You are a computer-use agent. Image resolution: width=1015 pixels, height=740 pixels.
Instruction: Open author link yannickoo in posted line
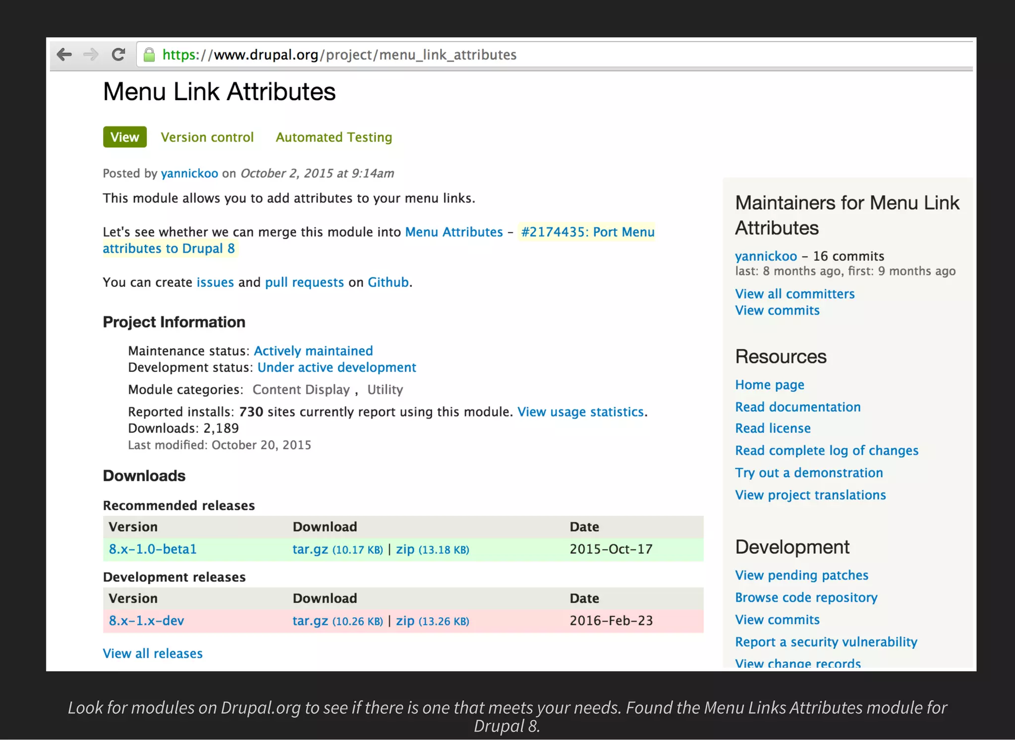coord(189,173)
